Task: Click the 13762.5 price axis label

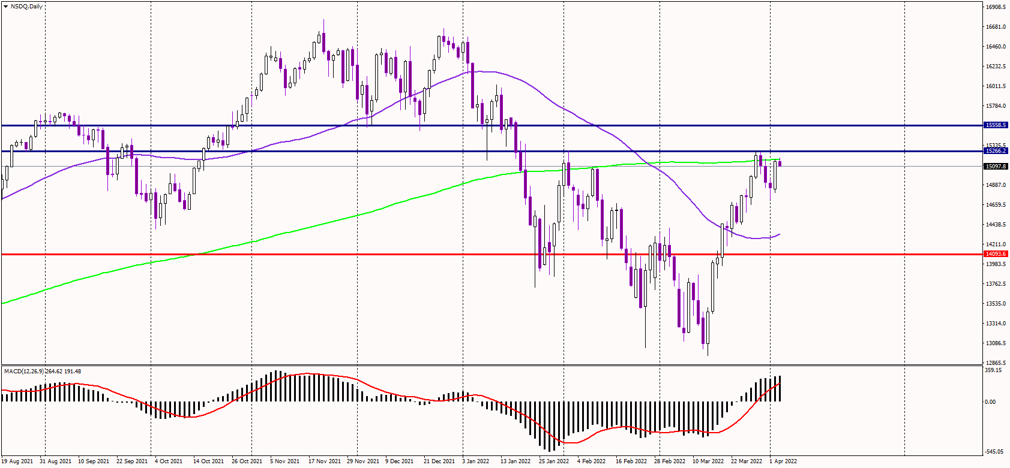Action: point(996,284)
